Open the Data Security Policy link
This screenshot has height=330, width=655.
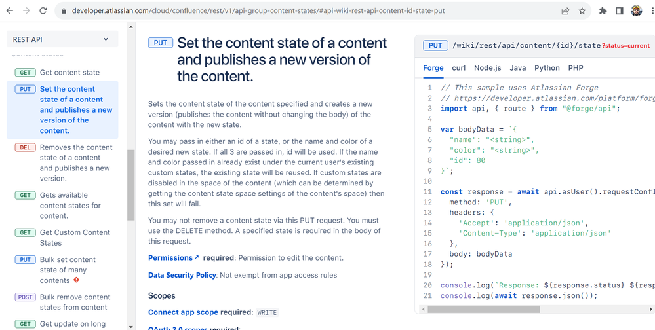pos(182,275)
